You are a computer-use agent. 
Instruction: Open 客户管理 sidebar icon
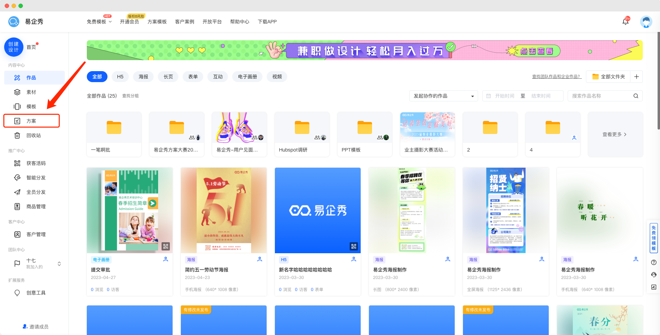tap(17, 234)
